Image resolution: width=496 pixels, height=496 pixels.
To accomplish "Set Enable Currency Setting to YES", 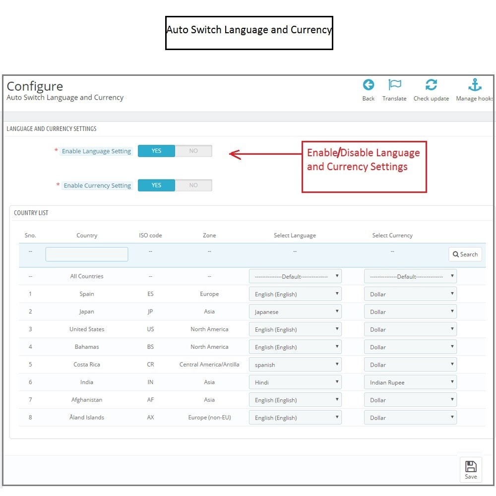I will point(156,186).
